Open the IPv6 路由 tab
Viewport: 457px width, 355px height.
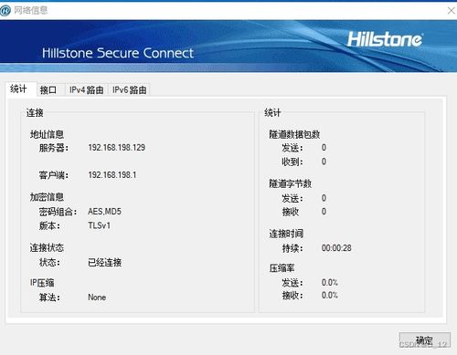(x=129, y=89)
